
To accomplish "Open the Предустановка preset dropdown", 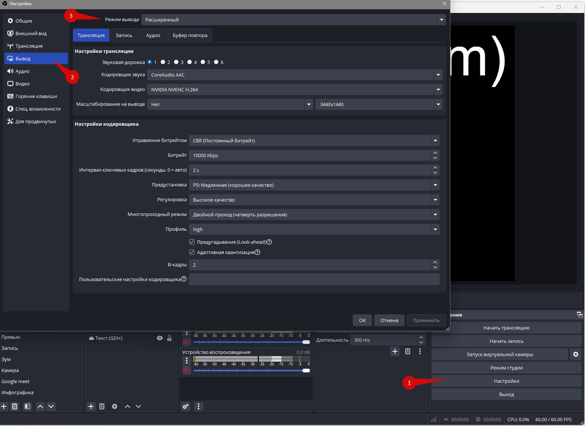I will tap(314, 185).
